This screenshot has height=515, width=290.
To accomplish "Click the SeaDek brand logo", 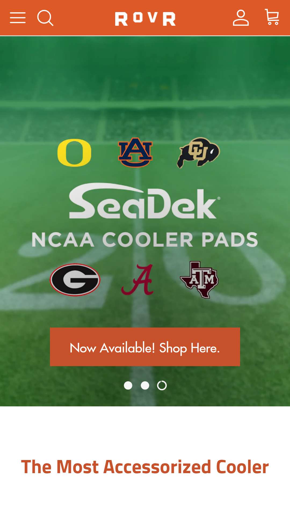I will pyautogui.click(x=145, y=201).
